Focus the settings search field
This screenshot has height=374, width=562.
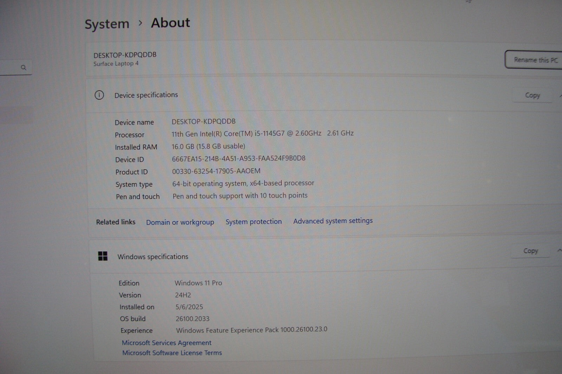(x=11, y=67)
